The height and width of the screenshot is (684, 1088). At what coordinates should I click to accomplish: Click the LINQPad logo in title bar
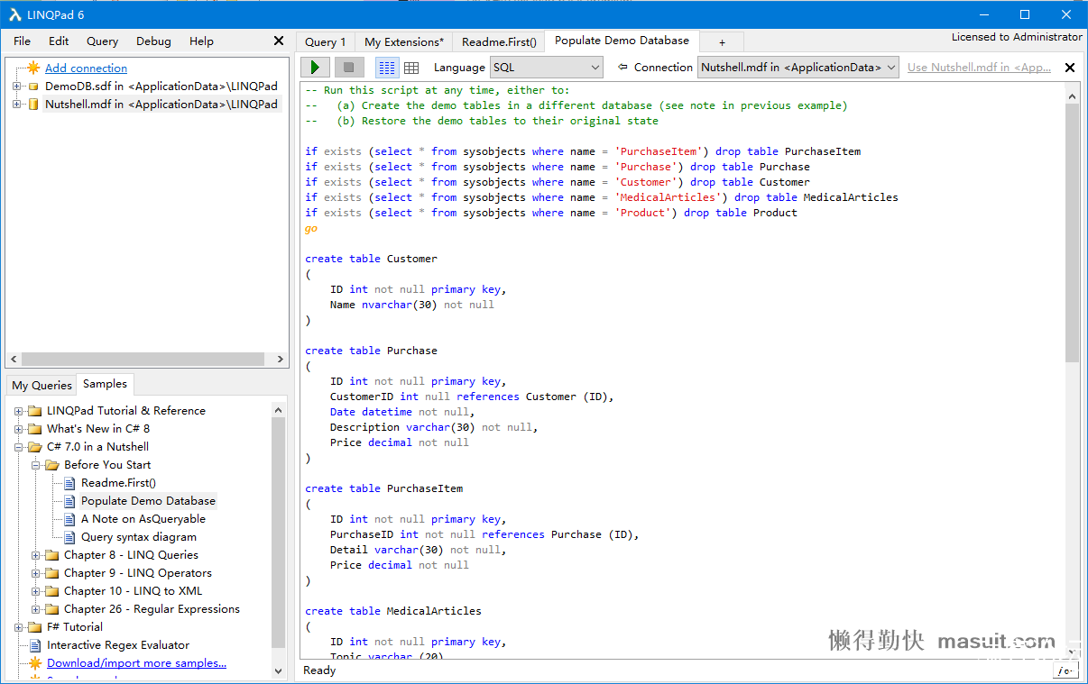15,14
